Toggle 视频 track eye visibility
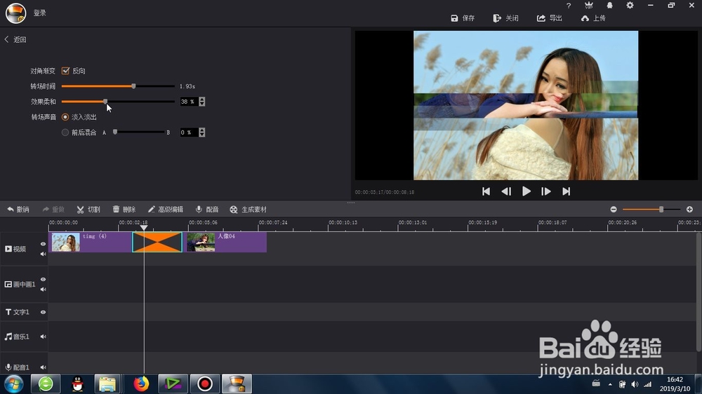 43,244
